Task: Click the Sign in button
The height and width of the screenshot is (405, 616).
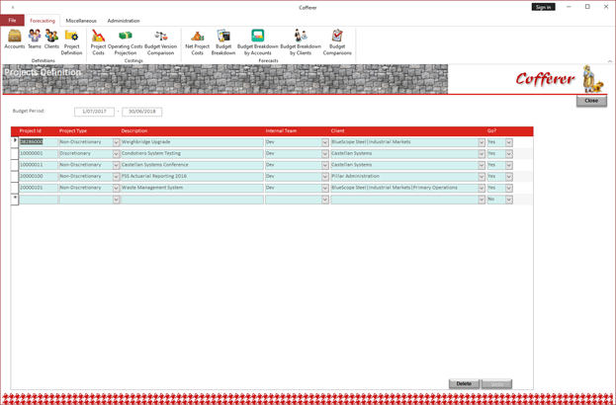Action: coord(543,7)
